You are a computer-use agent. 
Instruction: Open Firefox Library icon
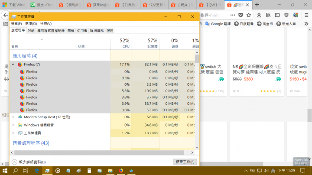[x=268, y=15]
